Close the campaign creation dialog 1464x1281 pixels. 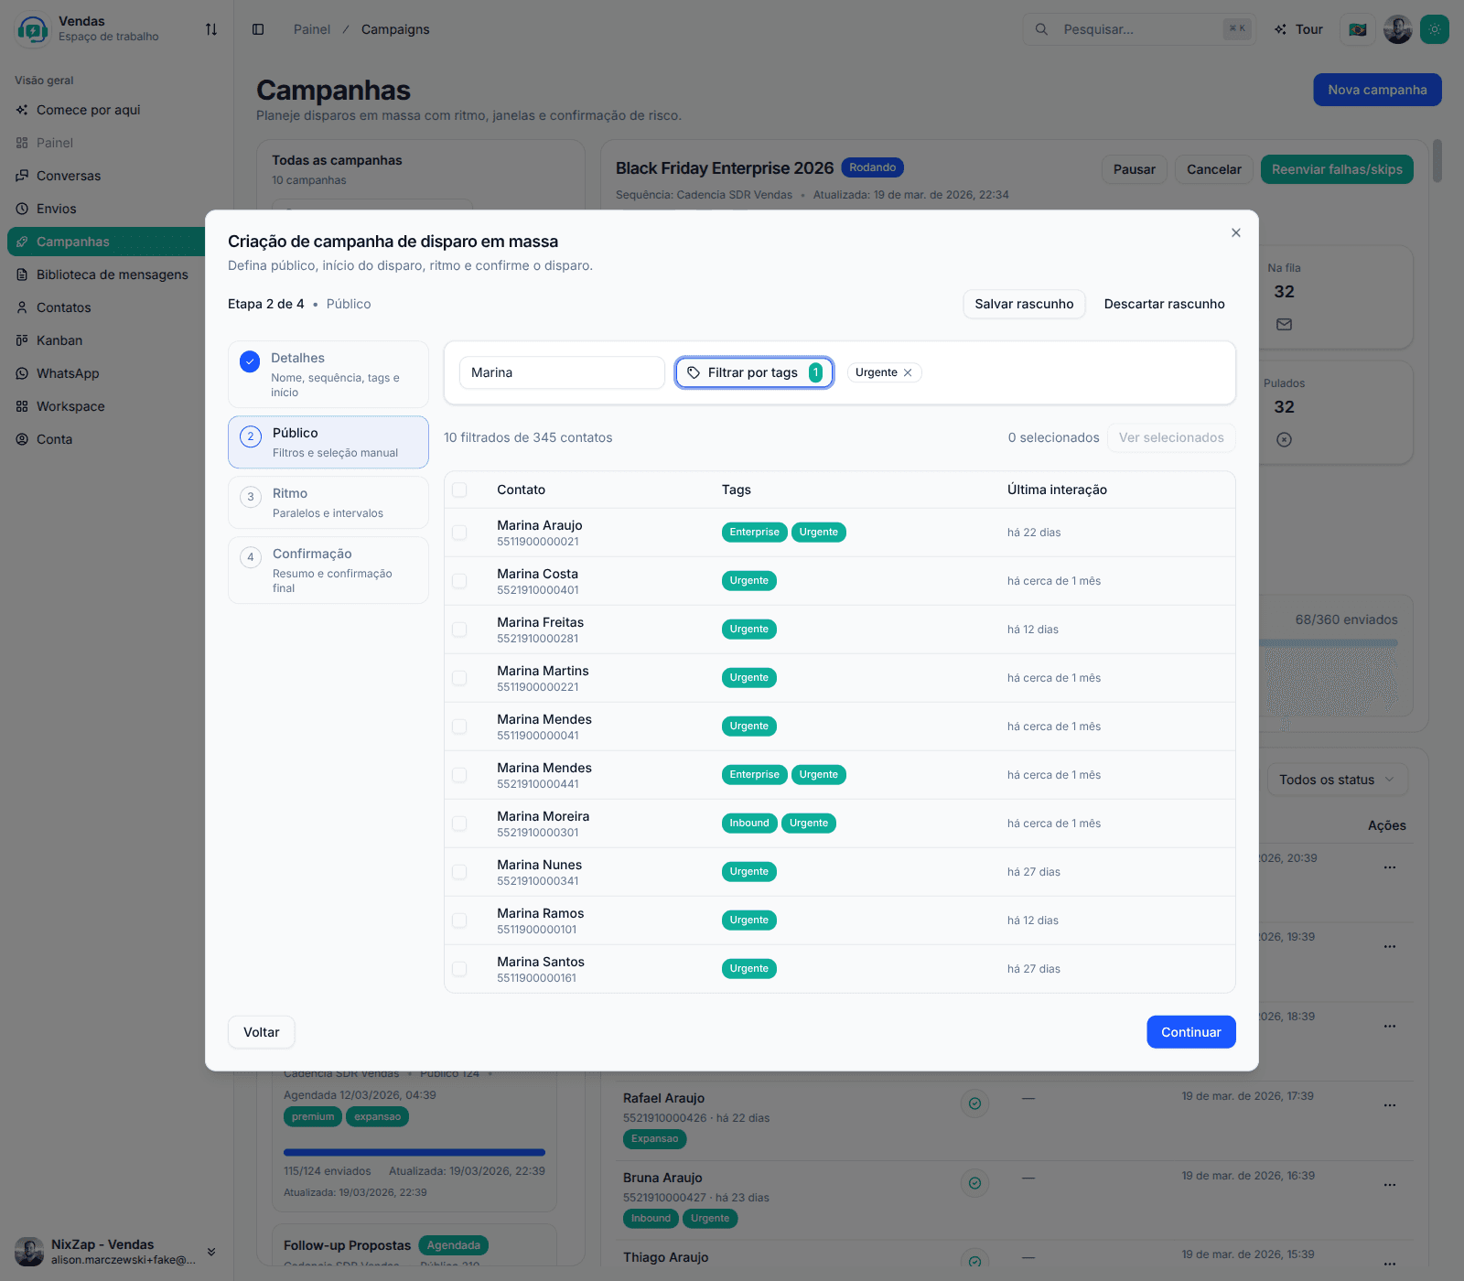click(x=1235, y=233)
